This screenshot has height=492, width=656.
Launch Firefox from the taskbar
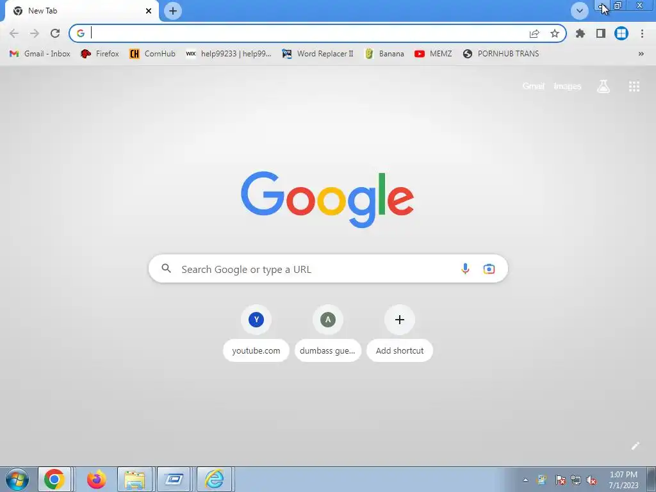[x=96, y=479]
